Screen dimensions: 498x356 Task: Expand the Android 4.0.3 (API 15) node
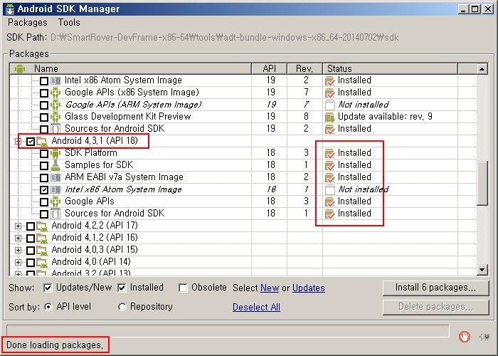[18, 251]
